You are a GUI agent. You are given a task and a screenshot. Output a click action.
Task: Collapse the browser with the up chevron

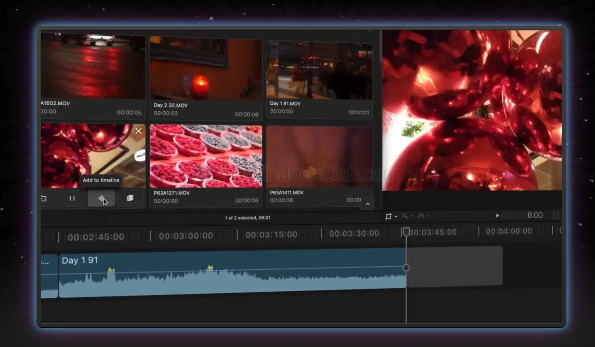tap(368, 204)
